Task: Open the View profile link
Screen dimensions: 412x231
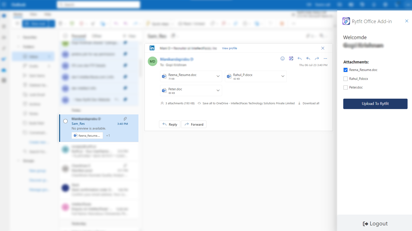Action: click(230, 48)
